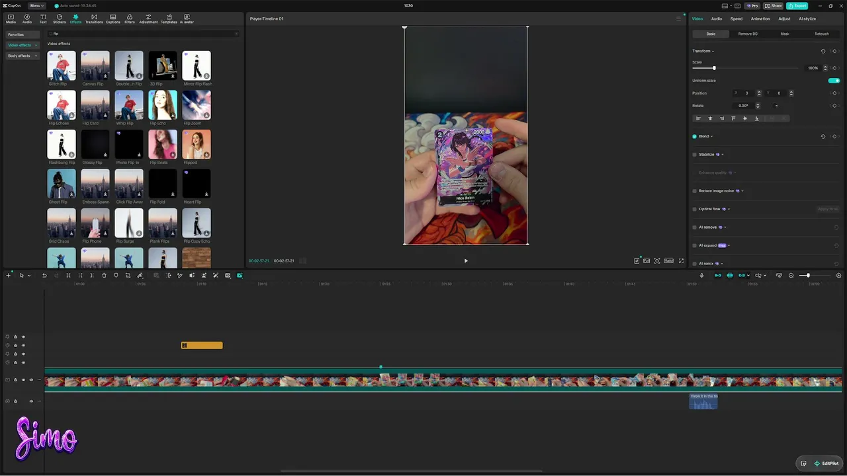
Task: Toggle the Uniform scale switch
Action: (x=834, y=81)
